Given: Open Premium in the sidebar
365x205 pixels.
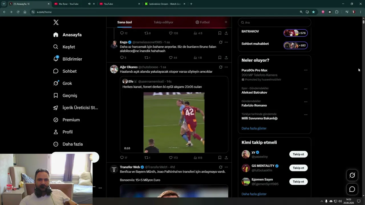Looking at the screenshot, I should (x=66, y=120).
